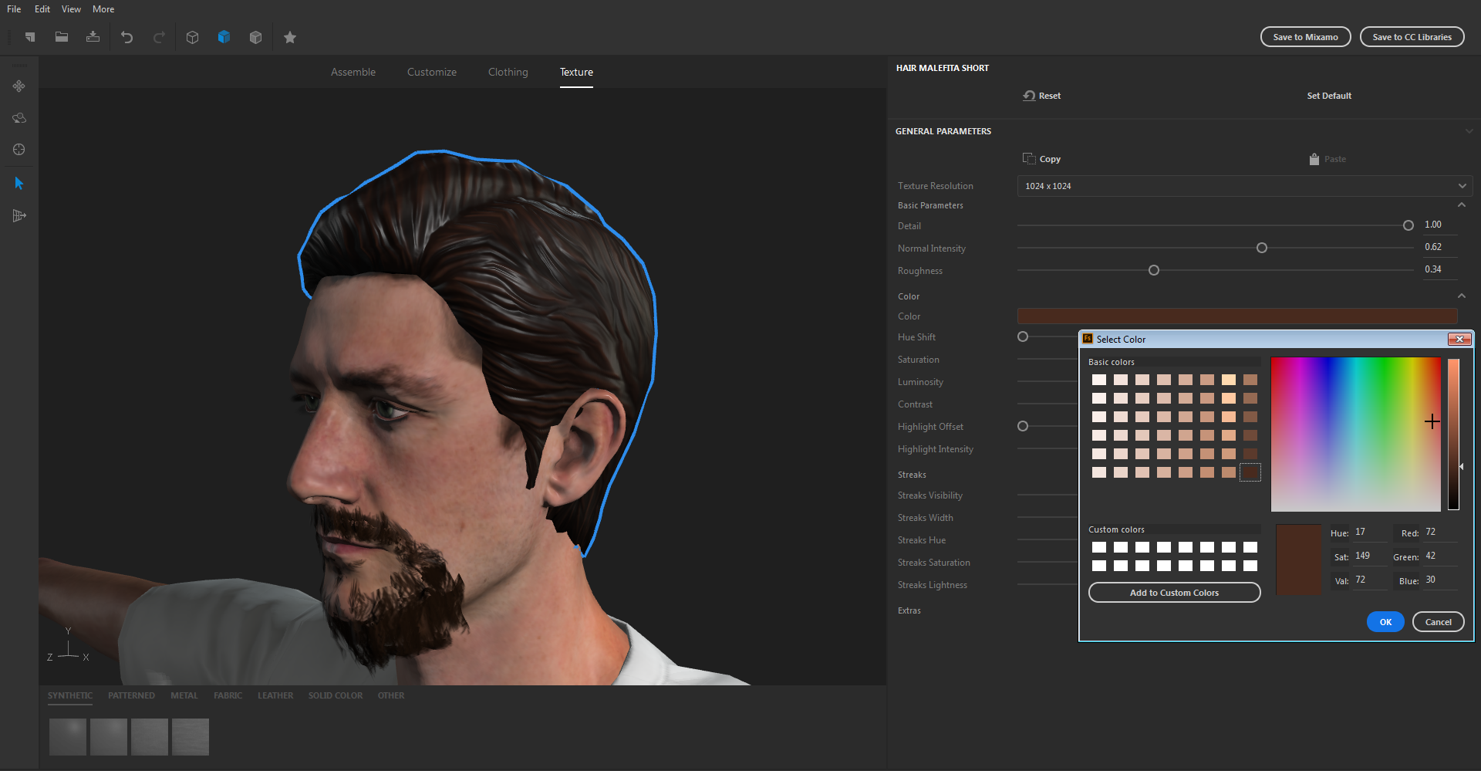Click the Add to Custom Colors button
The width and height of the screenshot is (1481, 771).
click(x=1173, y=592)
